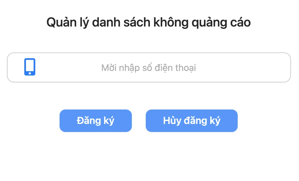Unsubscribe using the Hủy đăng ký button

(x=191, y=121)
